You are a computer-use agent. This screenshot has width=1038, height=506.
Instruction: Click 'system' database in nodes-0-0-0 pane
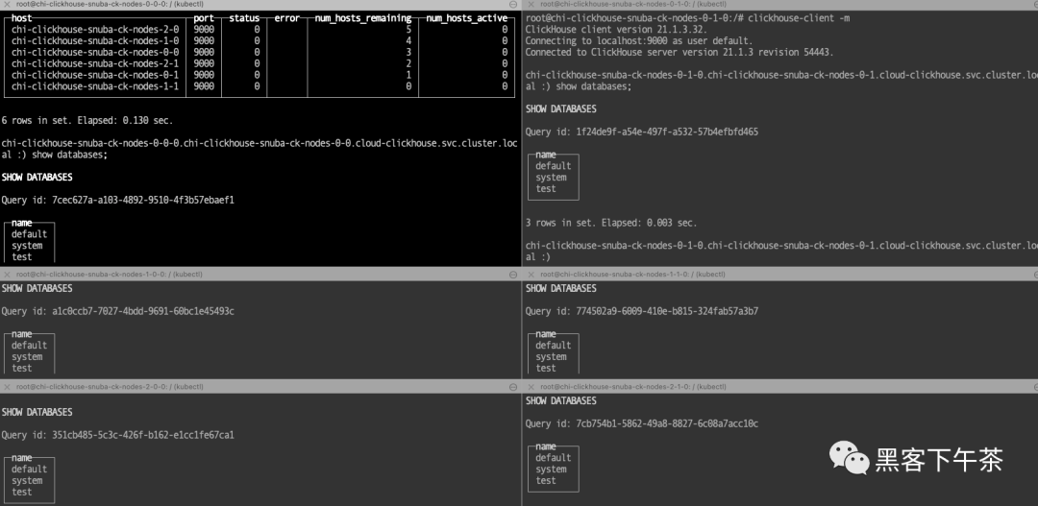[27, 246]
